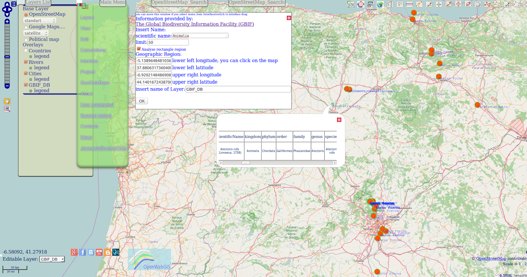Select the draw line vertices tool

tap(517, 4)
